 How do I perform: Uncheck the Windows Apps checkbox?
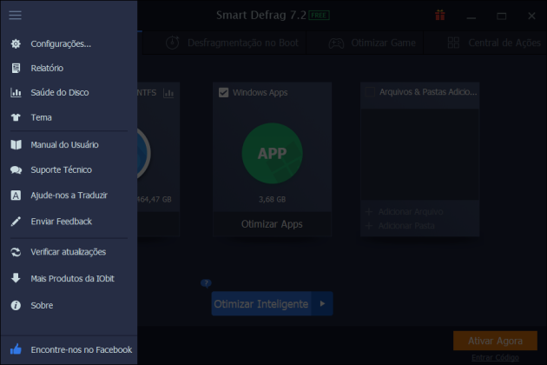pyautogui.click(x=224, y=93)
